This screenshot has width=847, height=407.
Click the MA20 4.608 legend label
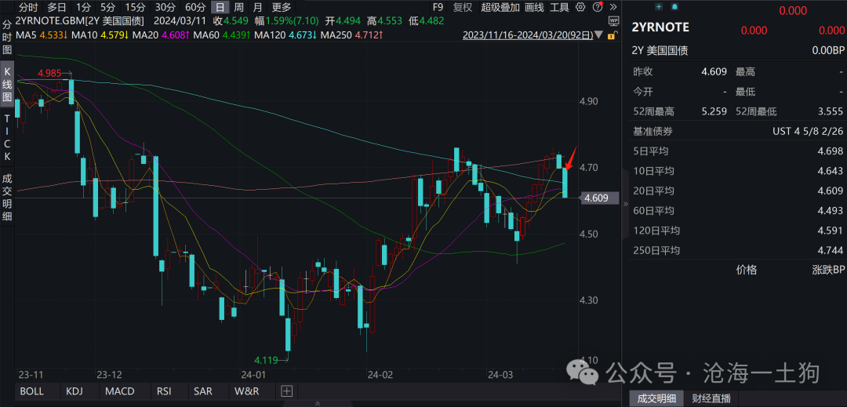tap(162, 35)
